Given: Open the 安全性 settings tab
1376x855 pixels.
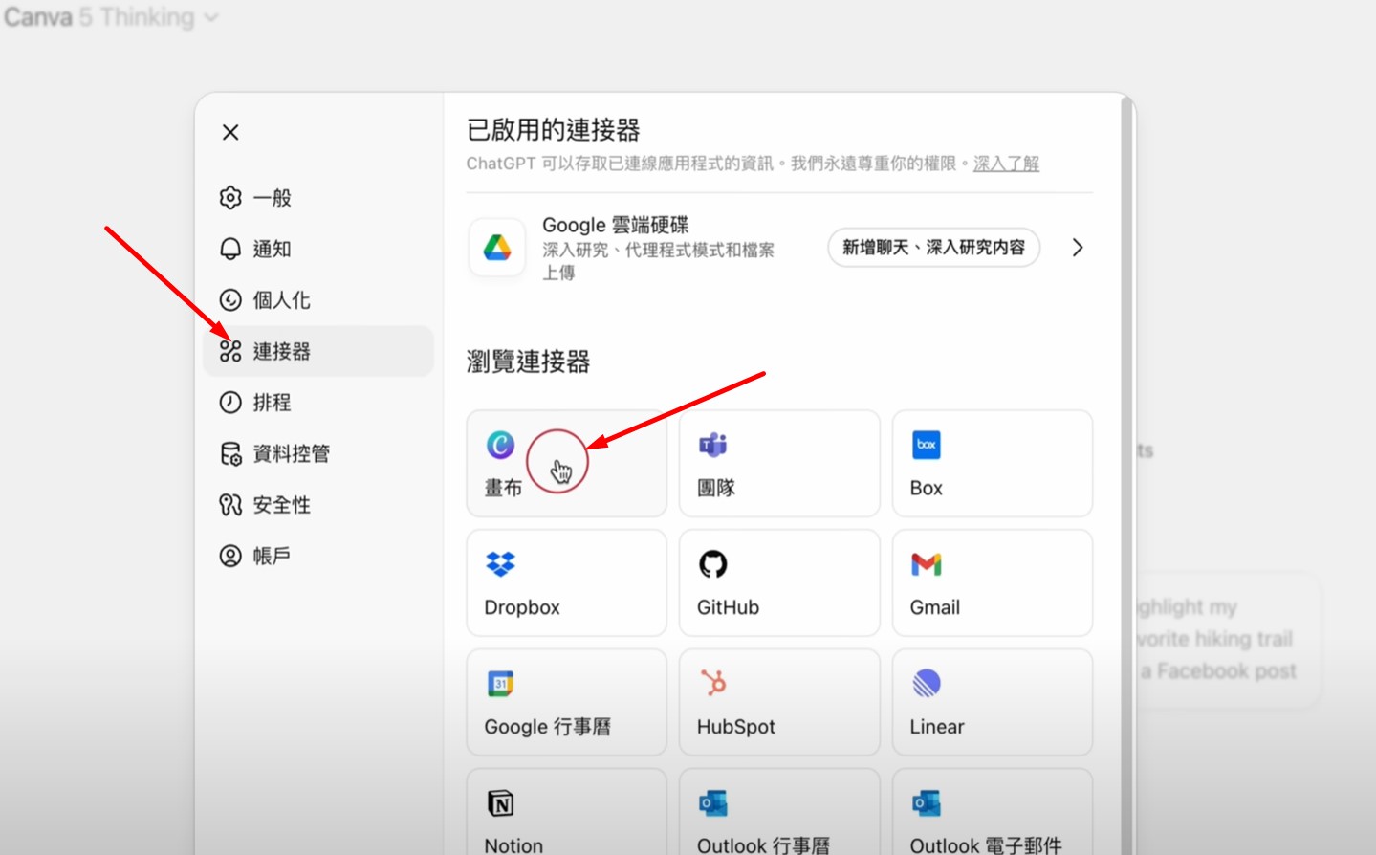Looking at the screenshot, I should click(317, 505).
